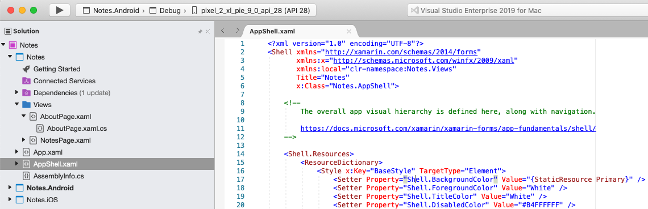Click the AboutPage.xaml.cs file icon
The image size is (648, 209).
[40, 129]
